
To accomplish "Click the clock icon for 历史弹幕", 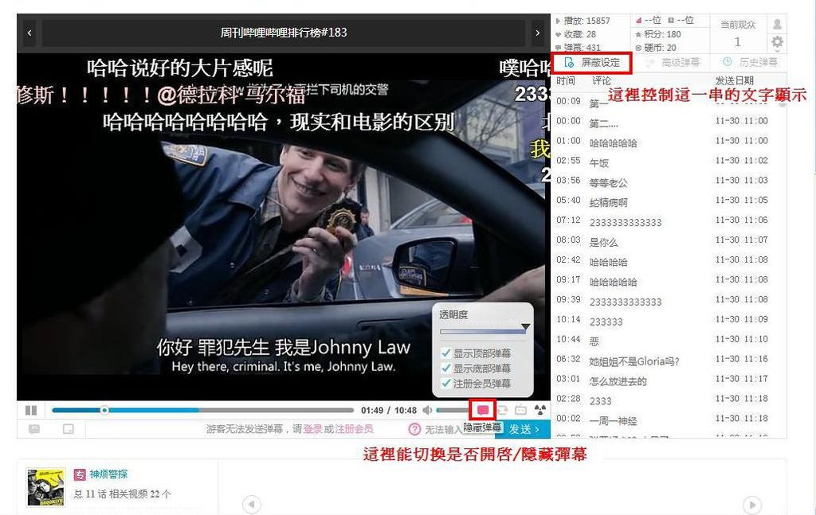I will tap(728, 62).
